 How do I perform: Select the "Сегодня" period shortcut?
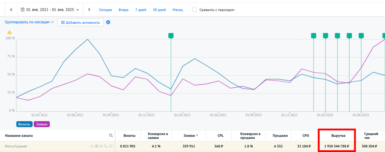click(105, 10)
